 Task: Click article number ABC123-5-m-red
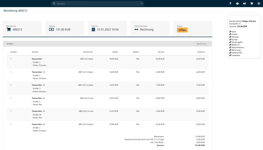pyautogui.click(x=86, y=111)
